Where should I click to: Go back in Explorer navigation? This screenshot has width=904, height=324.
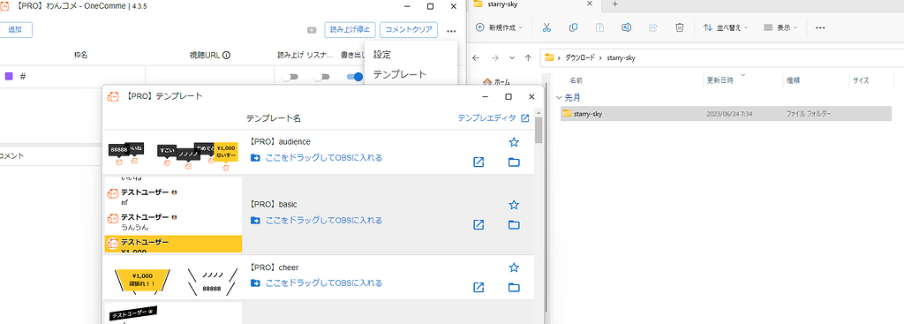(476, 57)
